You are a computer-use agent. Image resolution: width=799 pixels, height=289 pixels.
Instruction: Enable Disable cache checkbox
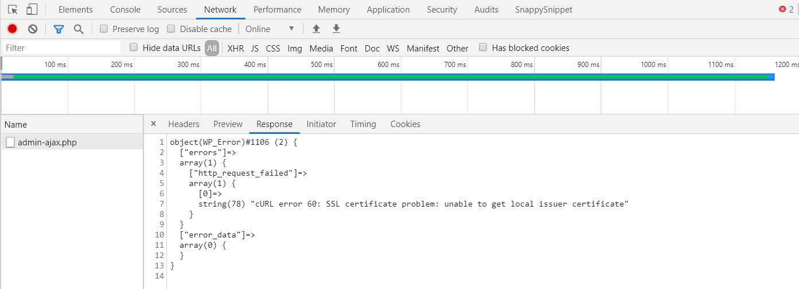click(x=171, y=29)
